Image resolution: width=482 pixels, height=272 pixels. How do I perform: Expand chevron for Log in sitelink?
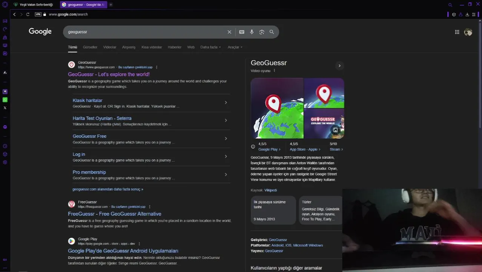226,156
